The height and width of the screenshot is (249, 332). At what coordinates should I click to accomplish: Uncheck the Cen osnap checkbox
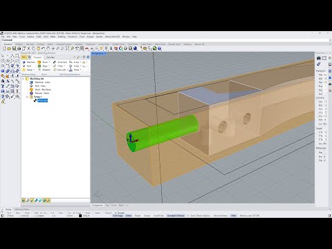click(x=41, y=213)
